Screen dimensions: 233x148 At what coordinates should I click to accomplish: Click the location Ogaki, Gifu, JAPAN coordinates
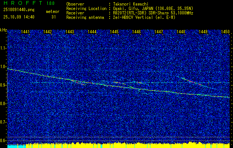[x=153, y=9]
